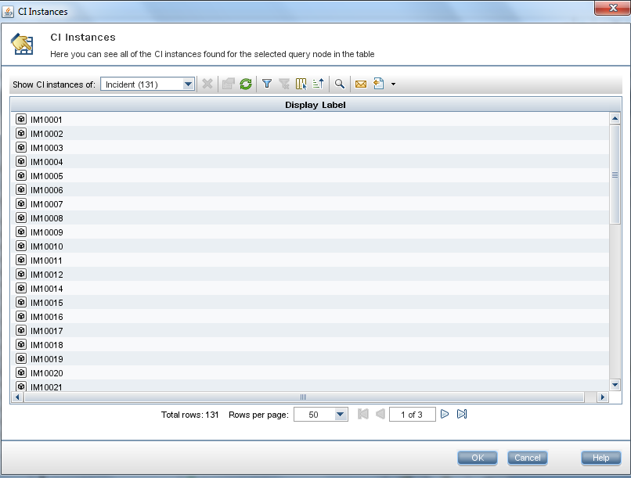Click the CI icon beside IM10008

coord(21,218)
